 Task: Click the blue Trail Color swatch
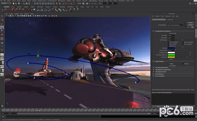point(171,48)
